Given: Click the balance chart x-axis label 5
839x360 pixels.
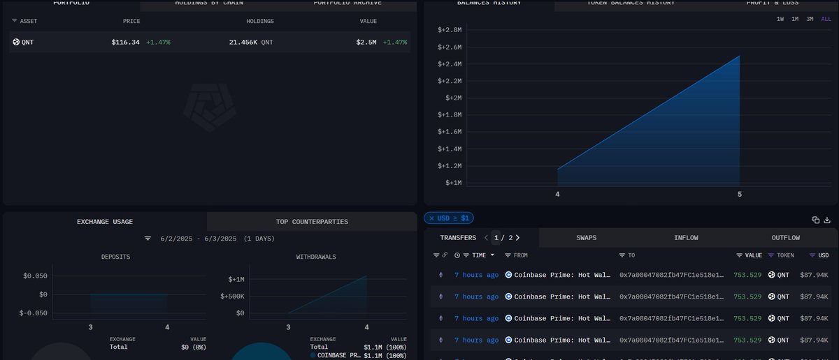Looking at the screenshot, I should (740, 194).
